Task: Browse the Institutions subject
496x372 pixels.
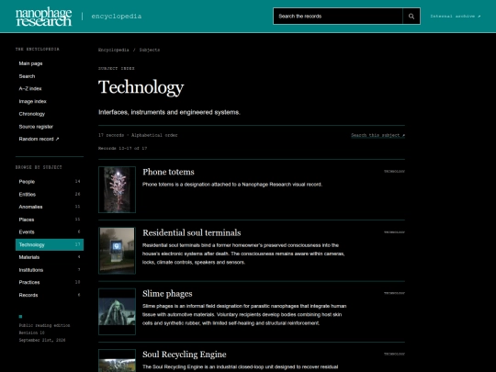Action: click(50, 270)
